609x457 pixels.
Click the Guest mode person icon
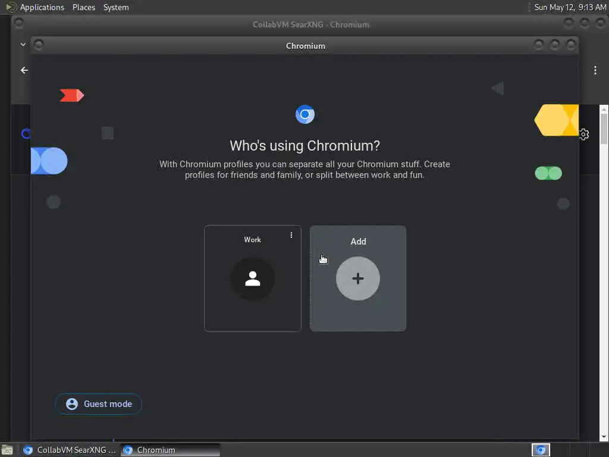(x=72, y=404)
